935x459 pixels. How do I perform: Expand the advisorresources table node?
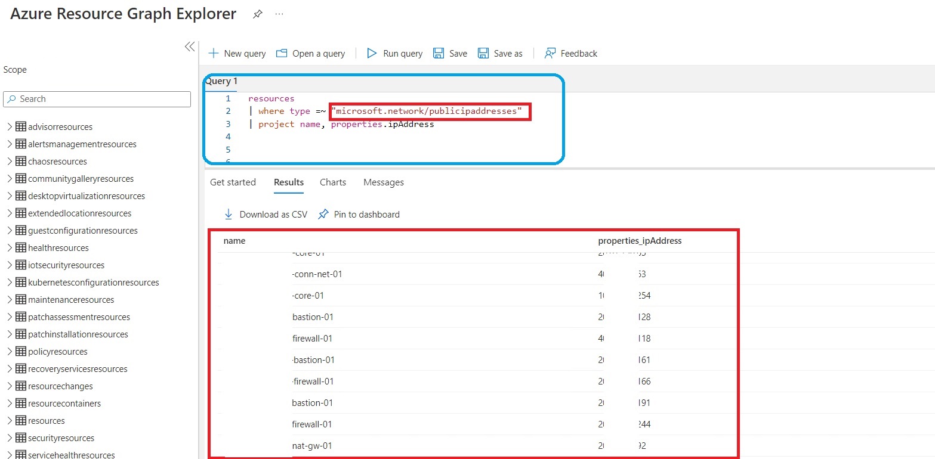coord(10,127)
